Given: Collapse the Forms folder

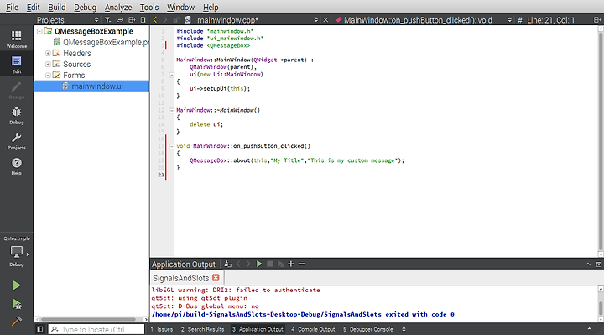Looking at the screenshot, I should tap(48, 76).
